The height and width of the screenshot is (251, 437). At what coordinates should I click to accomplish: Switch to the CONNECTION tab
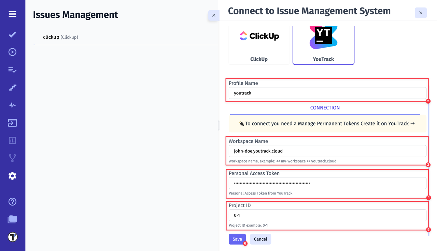[325, 107]
